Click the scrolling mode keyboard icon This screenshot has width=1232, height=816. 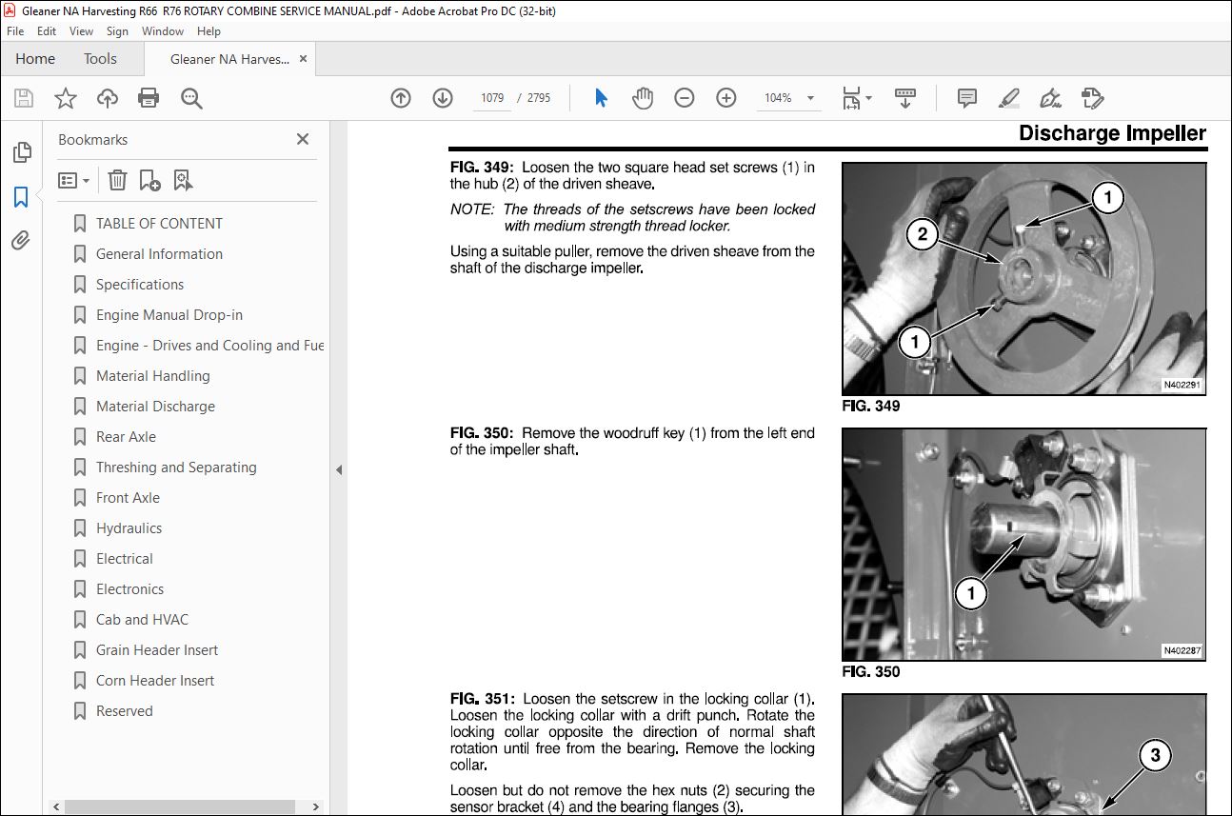(904, 98)
